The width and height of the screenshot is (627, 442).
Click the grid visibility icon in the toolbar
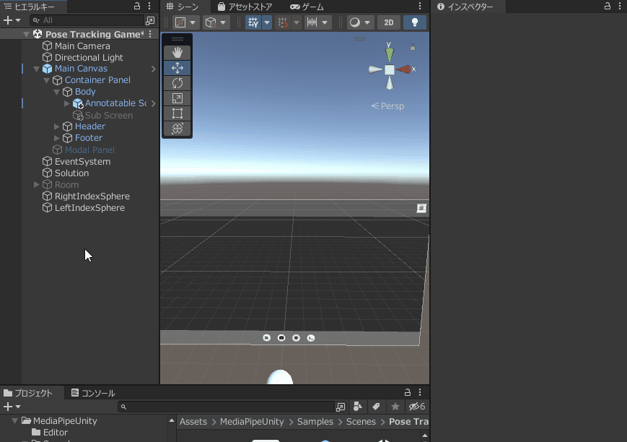tap(252, 22)
